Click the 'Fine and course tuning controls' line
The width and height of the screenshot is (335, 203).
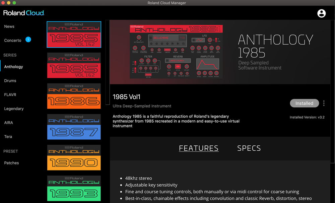point(212,192)
